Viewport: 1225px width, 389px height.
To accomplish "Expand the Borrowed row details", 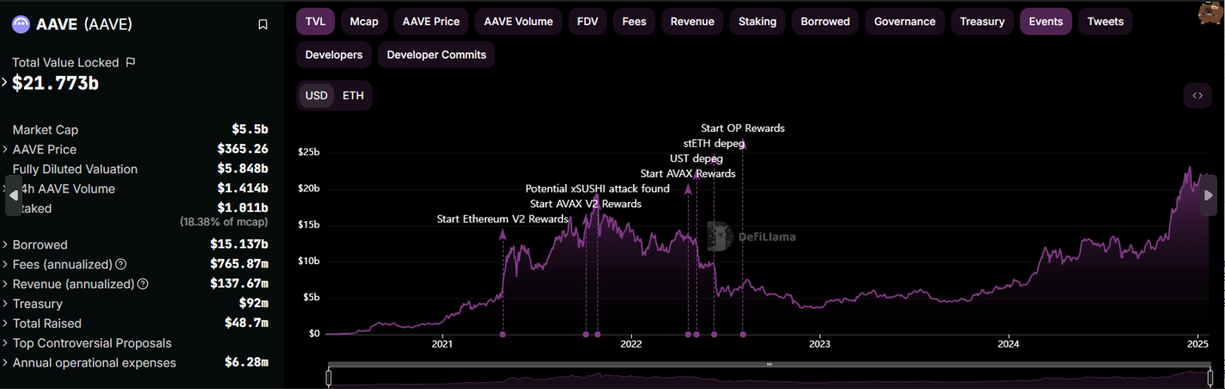I will 4,244.
